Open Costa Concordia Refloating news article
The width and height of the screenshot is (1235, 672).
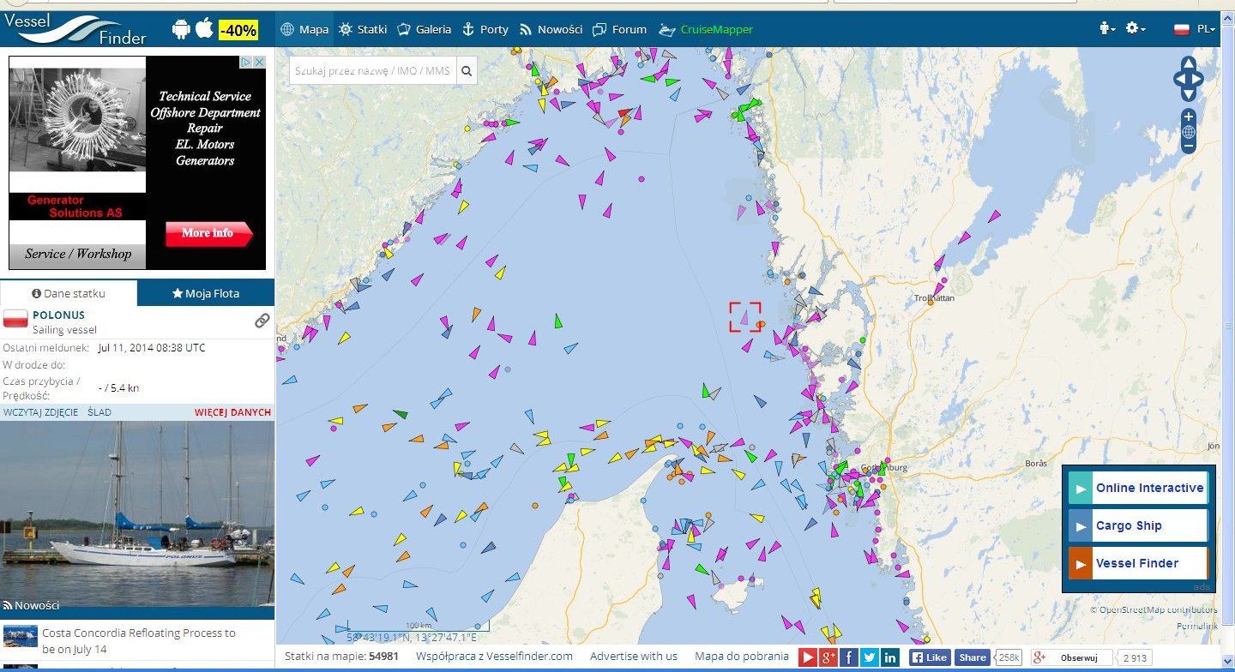coord(138,640)
